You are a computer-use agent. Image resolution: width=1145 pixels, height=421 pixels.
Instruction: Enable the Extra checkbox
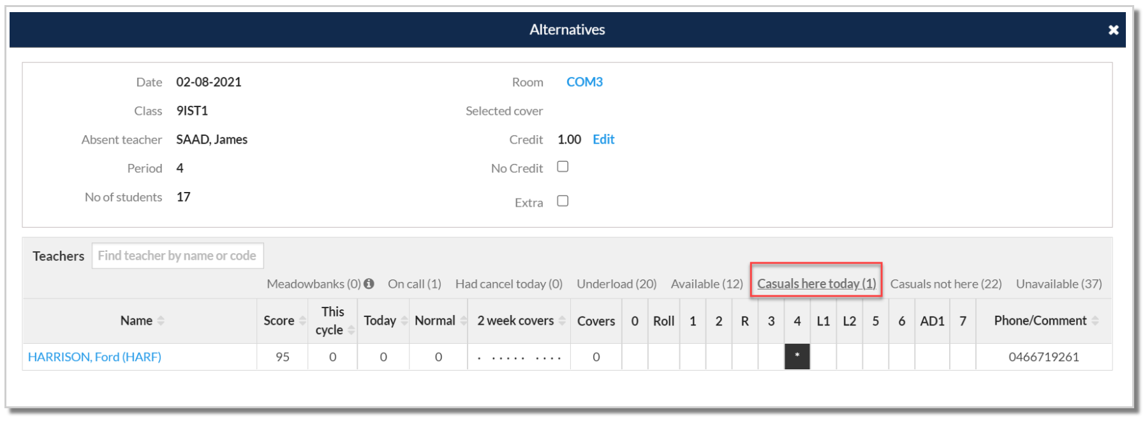(x=563, y=201)
